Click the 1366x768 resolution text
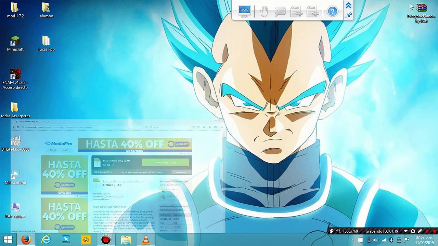 click(350, 231)
